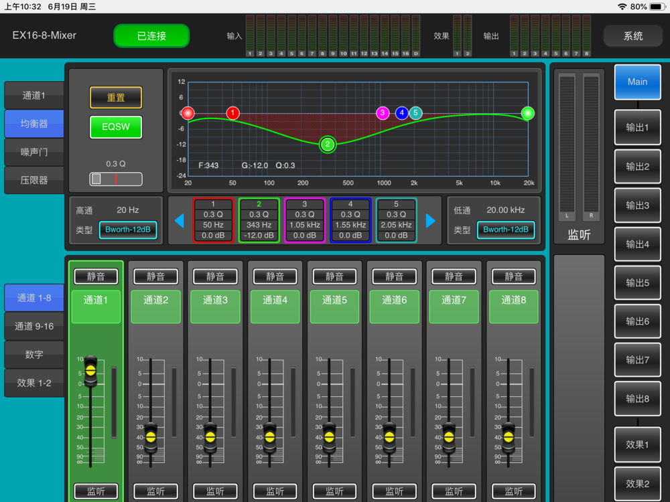Mute 通道6
Viewport: 670px width, 502px height.
point(394,276)
